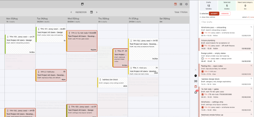Screen dimensions: 254x117
Task: Click the 'show time entries' link
Action: point(208,17)
